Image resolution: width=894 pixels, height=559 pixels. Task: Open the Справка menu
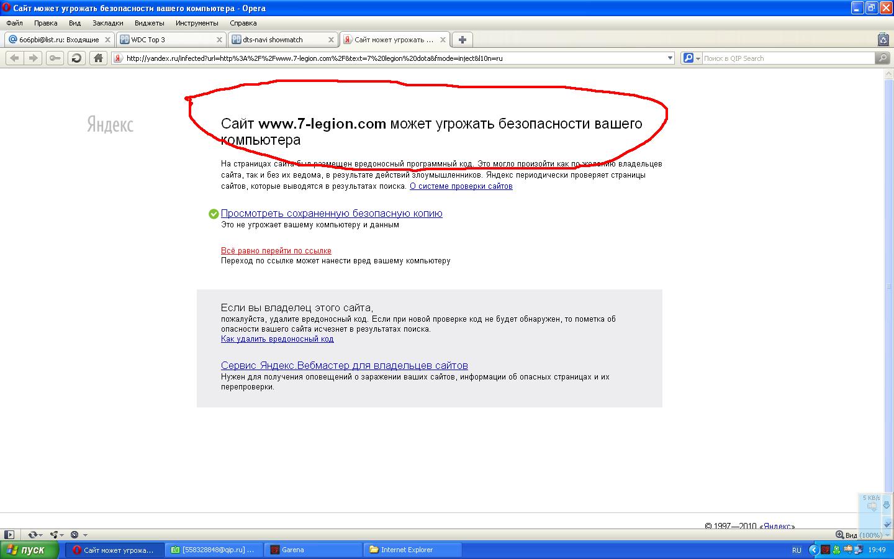(243, 23)
